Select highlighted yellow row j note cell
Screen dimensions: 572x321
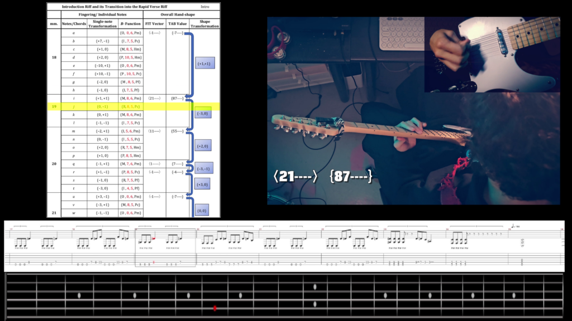(74, 106)
